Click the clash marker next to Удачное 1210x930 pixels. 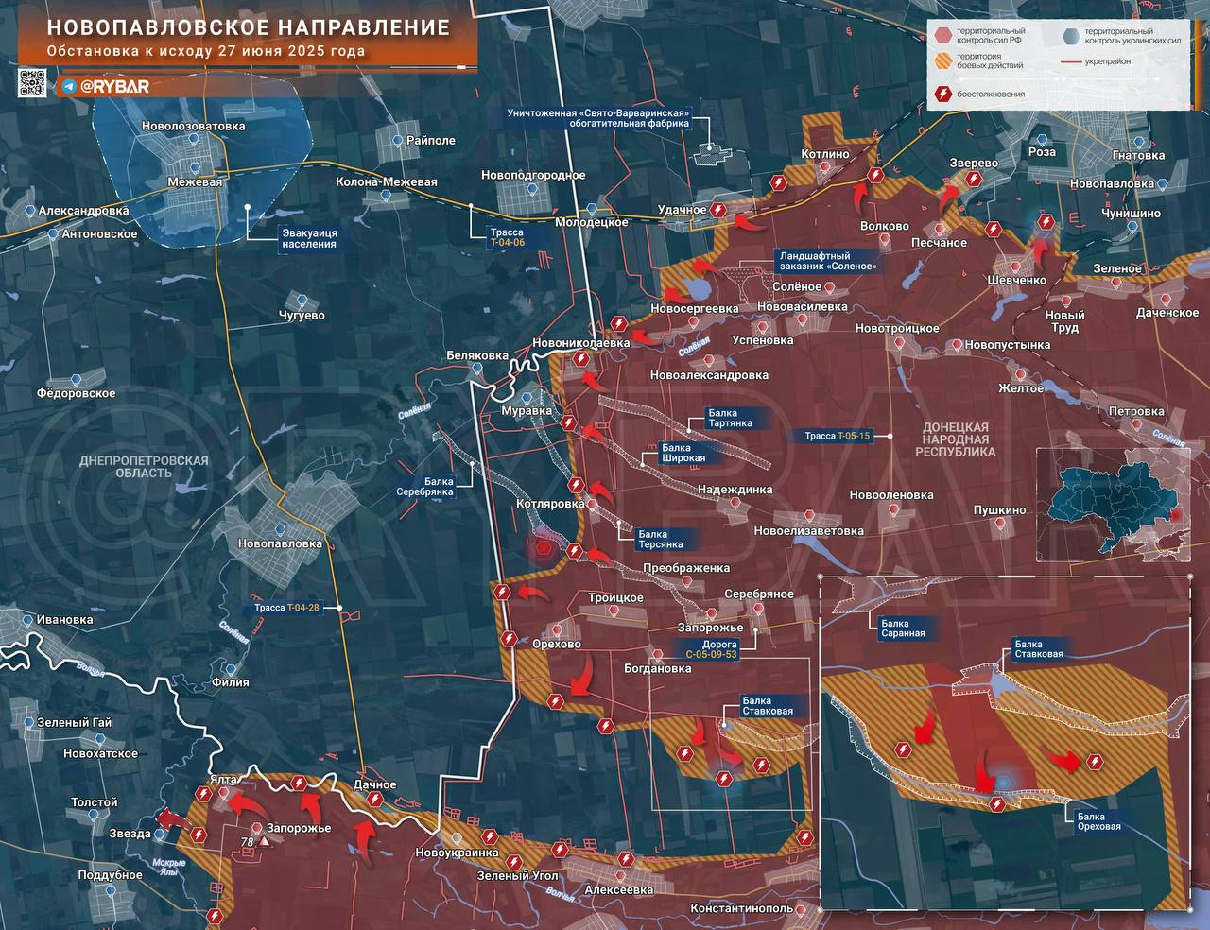click(x=718, y=211)
